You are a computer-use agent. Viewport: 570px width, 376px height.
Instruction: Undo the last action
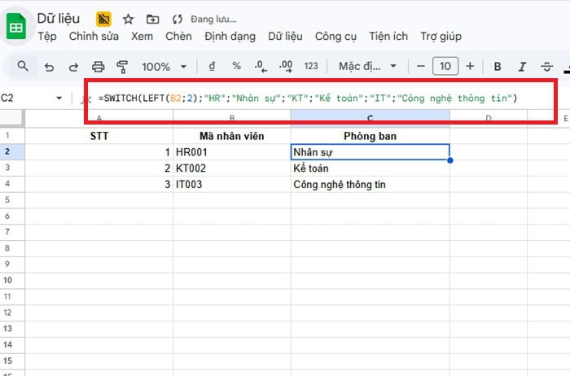[49, 67]
